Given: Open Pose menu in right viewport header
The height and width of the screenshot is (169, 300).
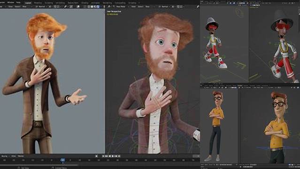Looking at the screenshot, I should pos(147,7).
